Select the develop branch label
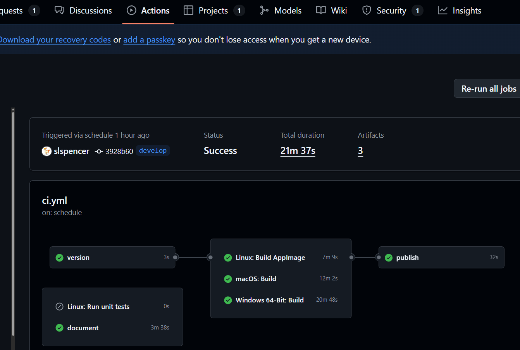This screenshot has width=520, height=350. (153, 151)
